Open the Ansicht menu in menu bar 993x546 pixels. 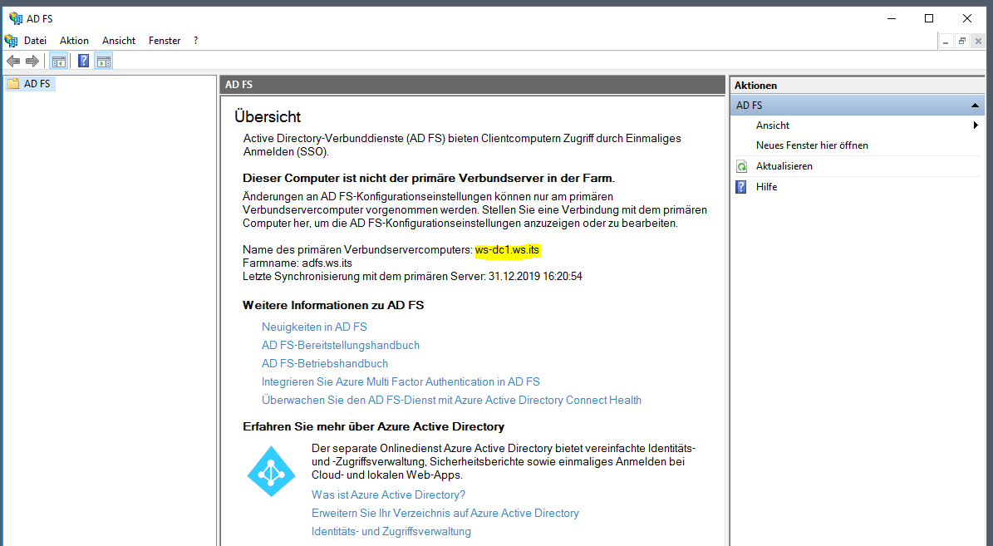[x=119, y=41]
